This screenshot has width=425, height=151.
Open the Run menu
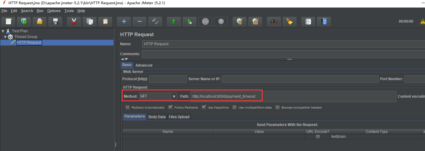[x=40, y=11]
